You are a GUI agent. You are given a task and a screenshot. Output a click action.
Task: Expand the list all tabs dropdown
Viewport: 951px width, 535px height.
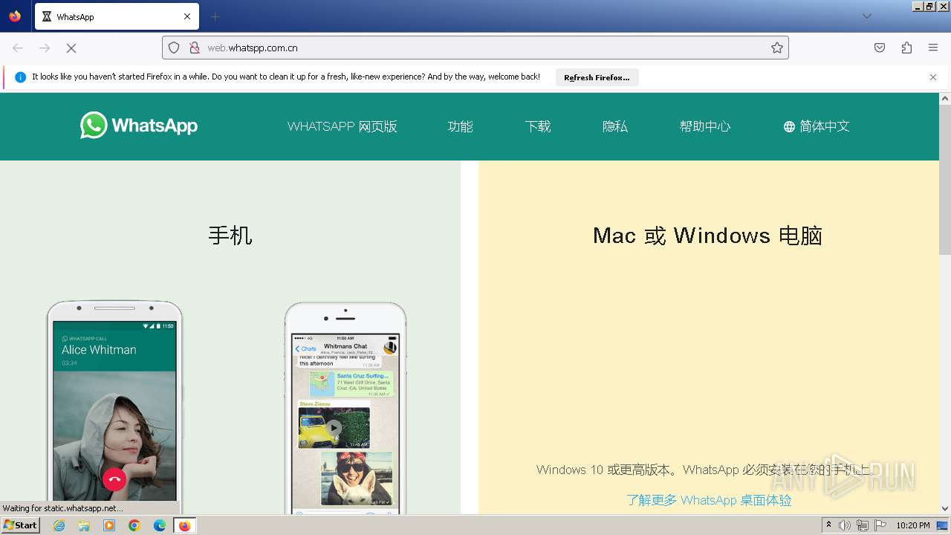coord(867,16)
